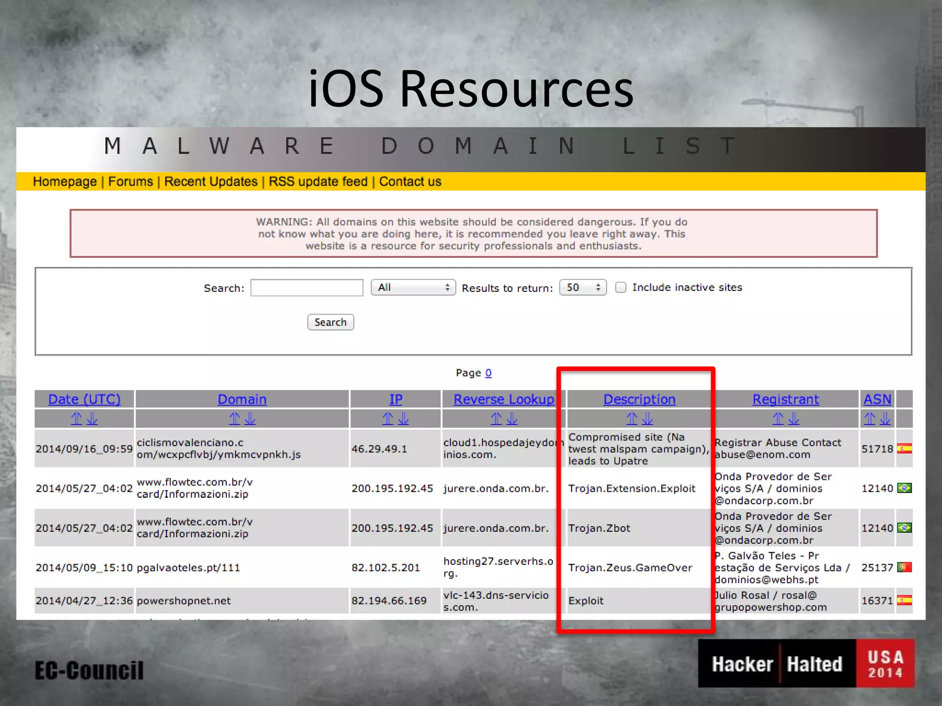Sort Date (UTC) column ascending arrow

(76, 419)
